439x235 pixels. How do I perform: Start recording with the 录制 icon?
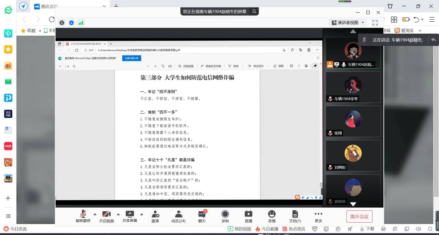(x=225, y=216)
